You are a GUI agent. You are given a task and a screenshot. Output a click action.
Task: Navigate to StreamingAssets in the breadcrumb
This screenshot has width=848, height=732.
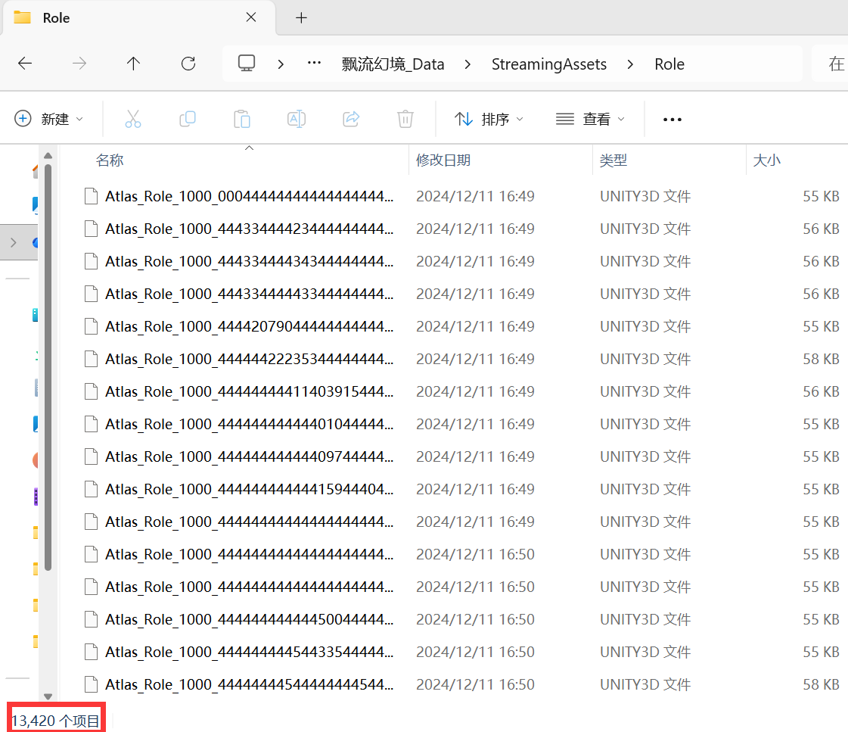pyautogui.click(x=549, y=64)
